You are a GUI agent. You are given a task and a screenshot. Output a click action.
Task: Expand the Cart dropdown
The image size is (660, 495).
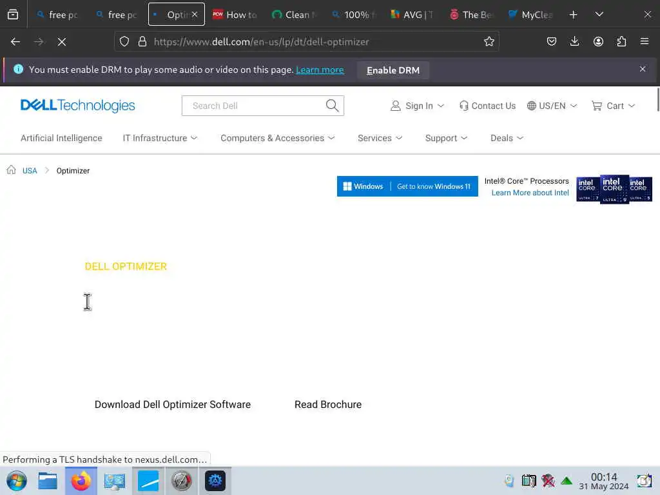613,106
